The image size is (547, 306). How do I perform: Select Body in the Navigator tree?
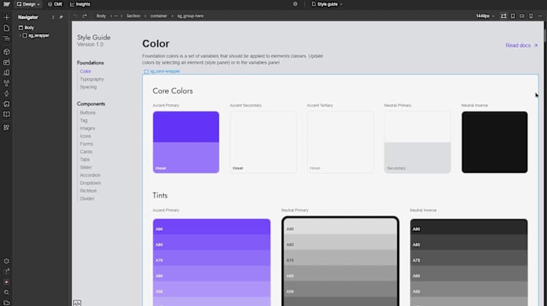pyautogui.click(x=26, y=27)
